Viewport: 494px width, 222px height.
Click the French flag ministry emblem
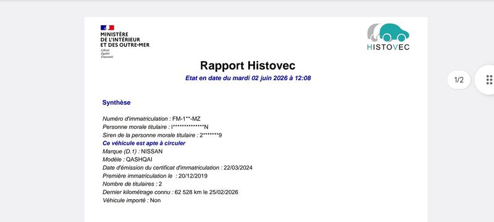pos(107,28)
